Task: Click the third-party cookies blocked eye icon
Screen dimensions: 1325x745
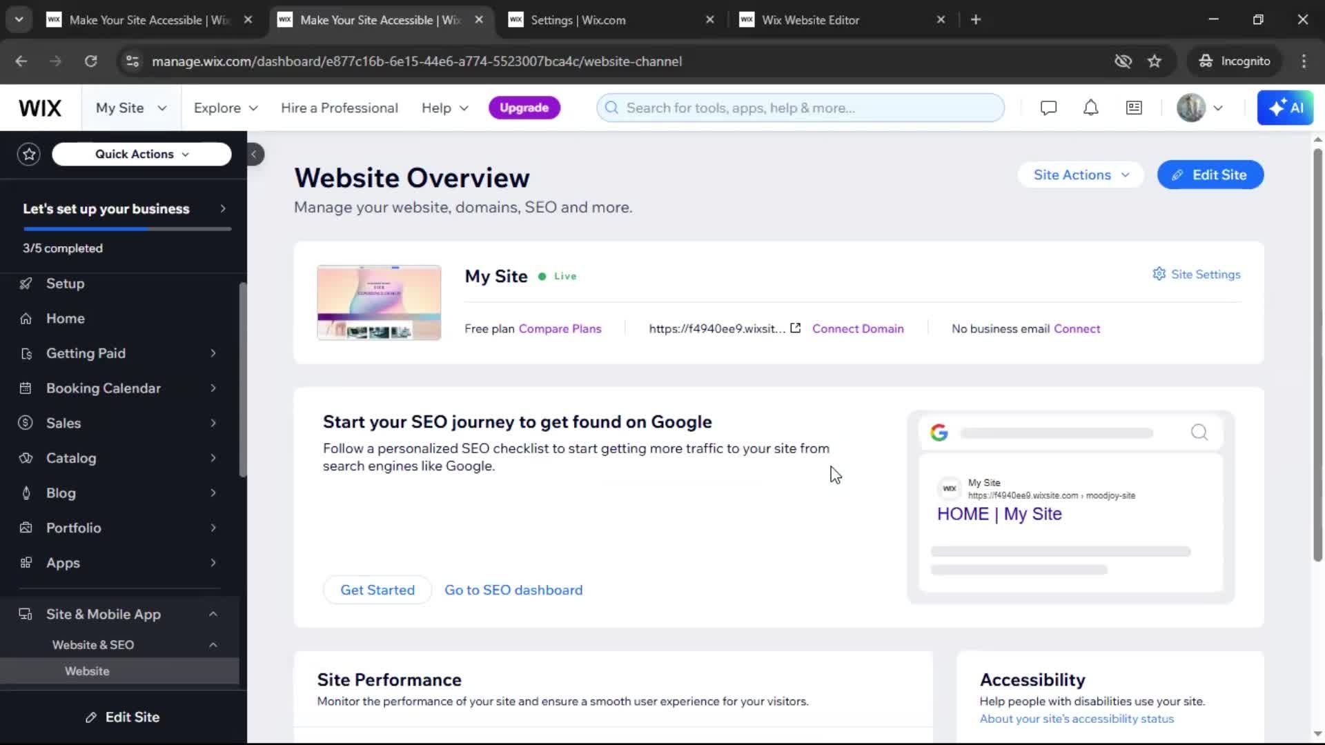Action: 1123,61
